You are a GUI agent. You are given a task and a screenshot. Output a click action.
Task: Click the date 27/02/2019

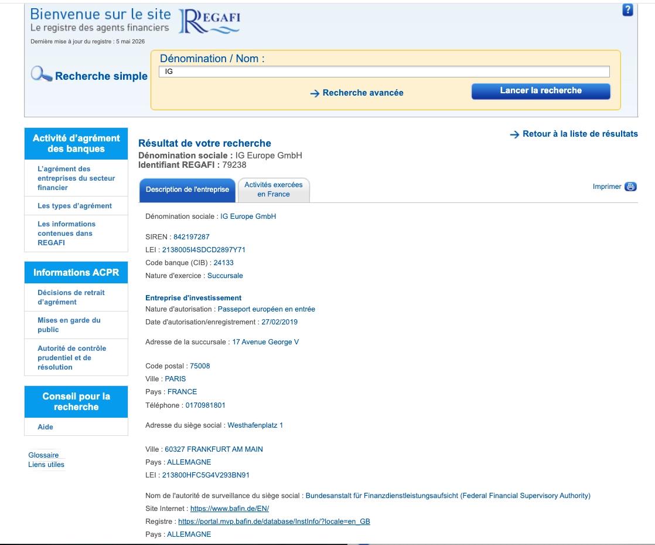(x=279, y=322)
